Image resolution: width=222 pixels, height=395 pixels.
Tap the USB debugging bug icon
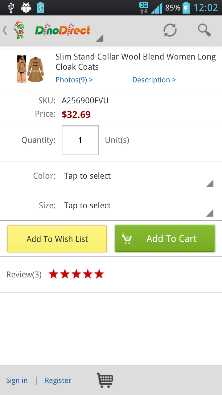pos(26,8)
